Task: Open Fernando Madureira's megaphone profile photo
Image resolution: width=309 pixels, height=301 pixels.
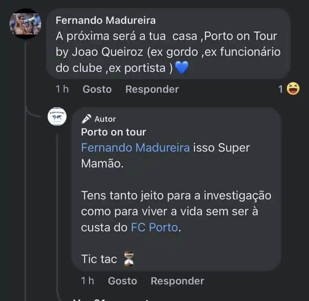Action: click(x=25, y=23)
